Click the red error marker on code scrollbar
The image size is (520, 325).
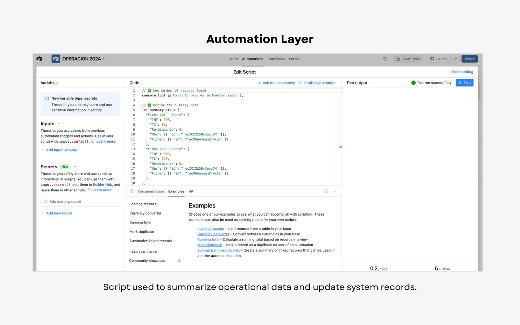coord(340,147)
